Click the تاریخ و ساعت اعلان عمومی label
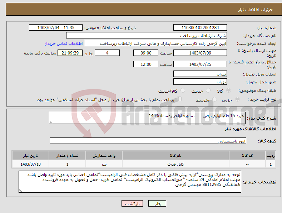The height and width of the screenshot is (213, 282). point(110,28)
